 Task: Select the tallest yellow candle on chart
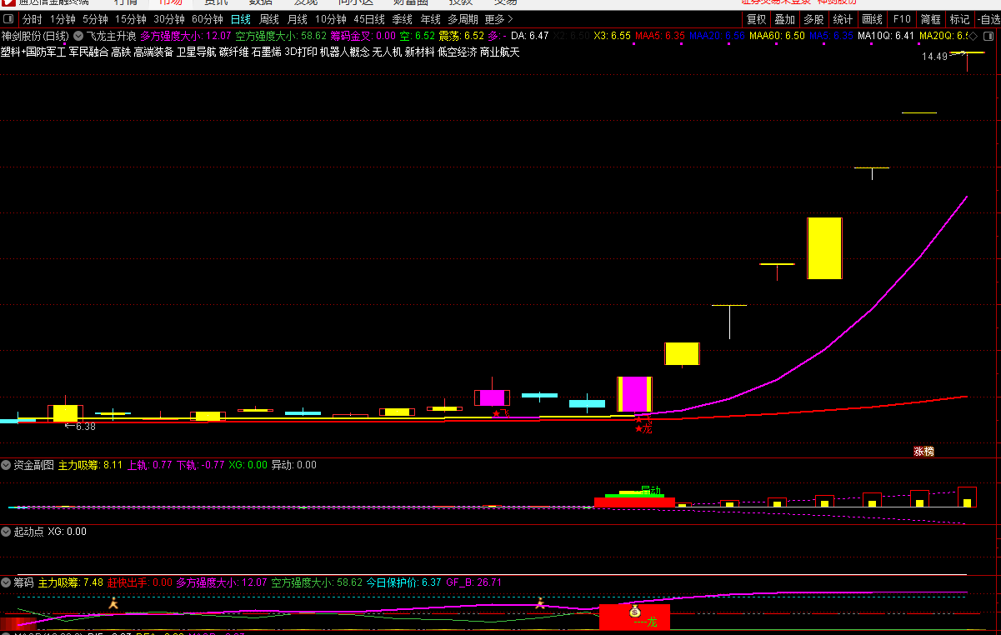(824, 248)
